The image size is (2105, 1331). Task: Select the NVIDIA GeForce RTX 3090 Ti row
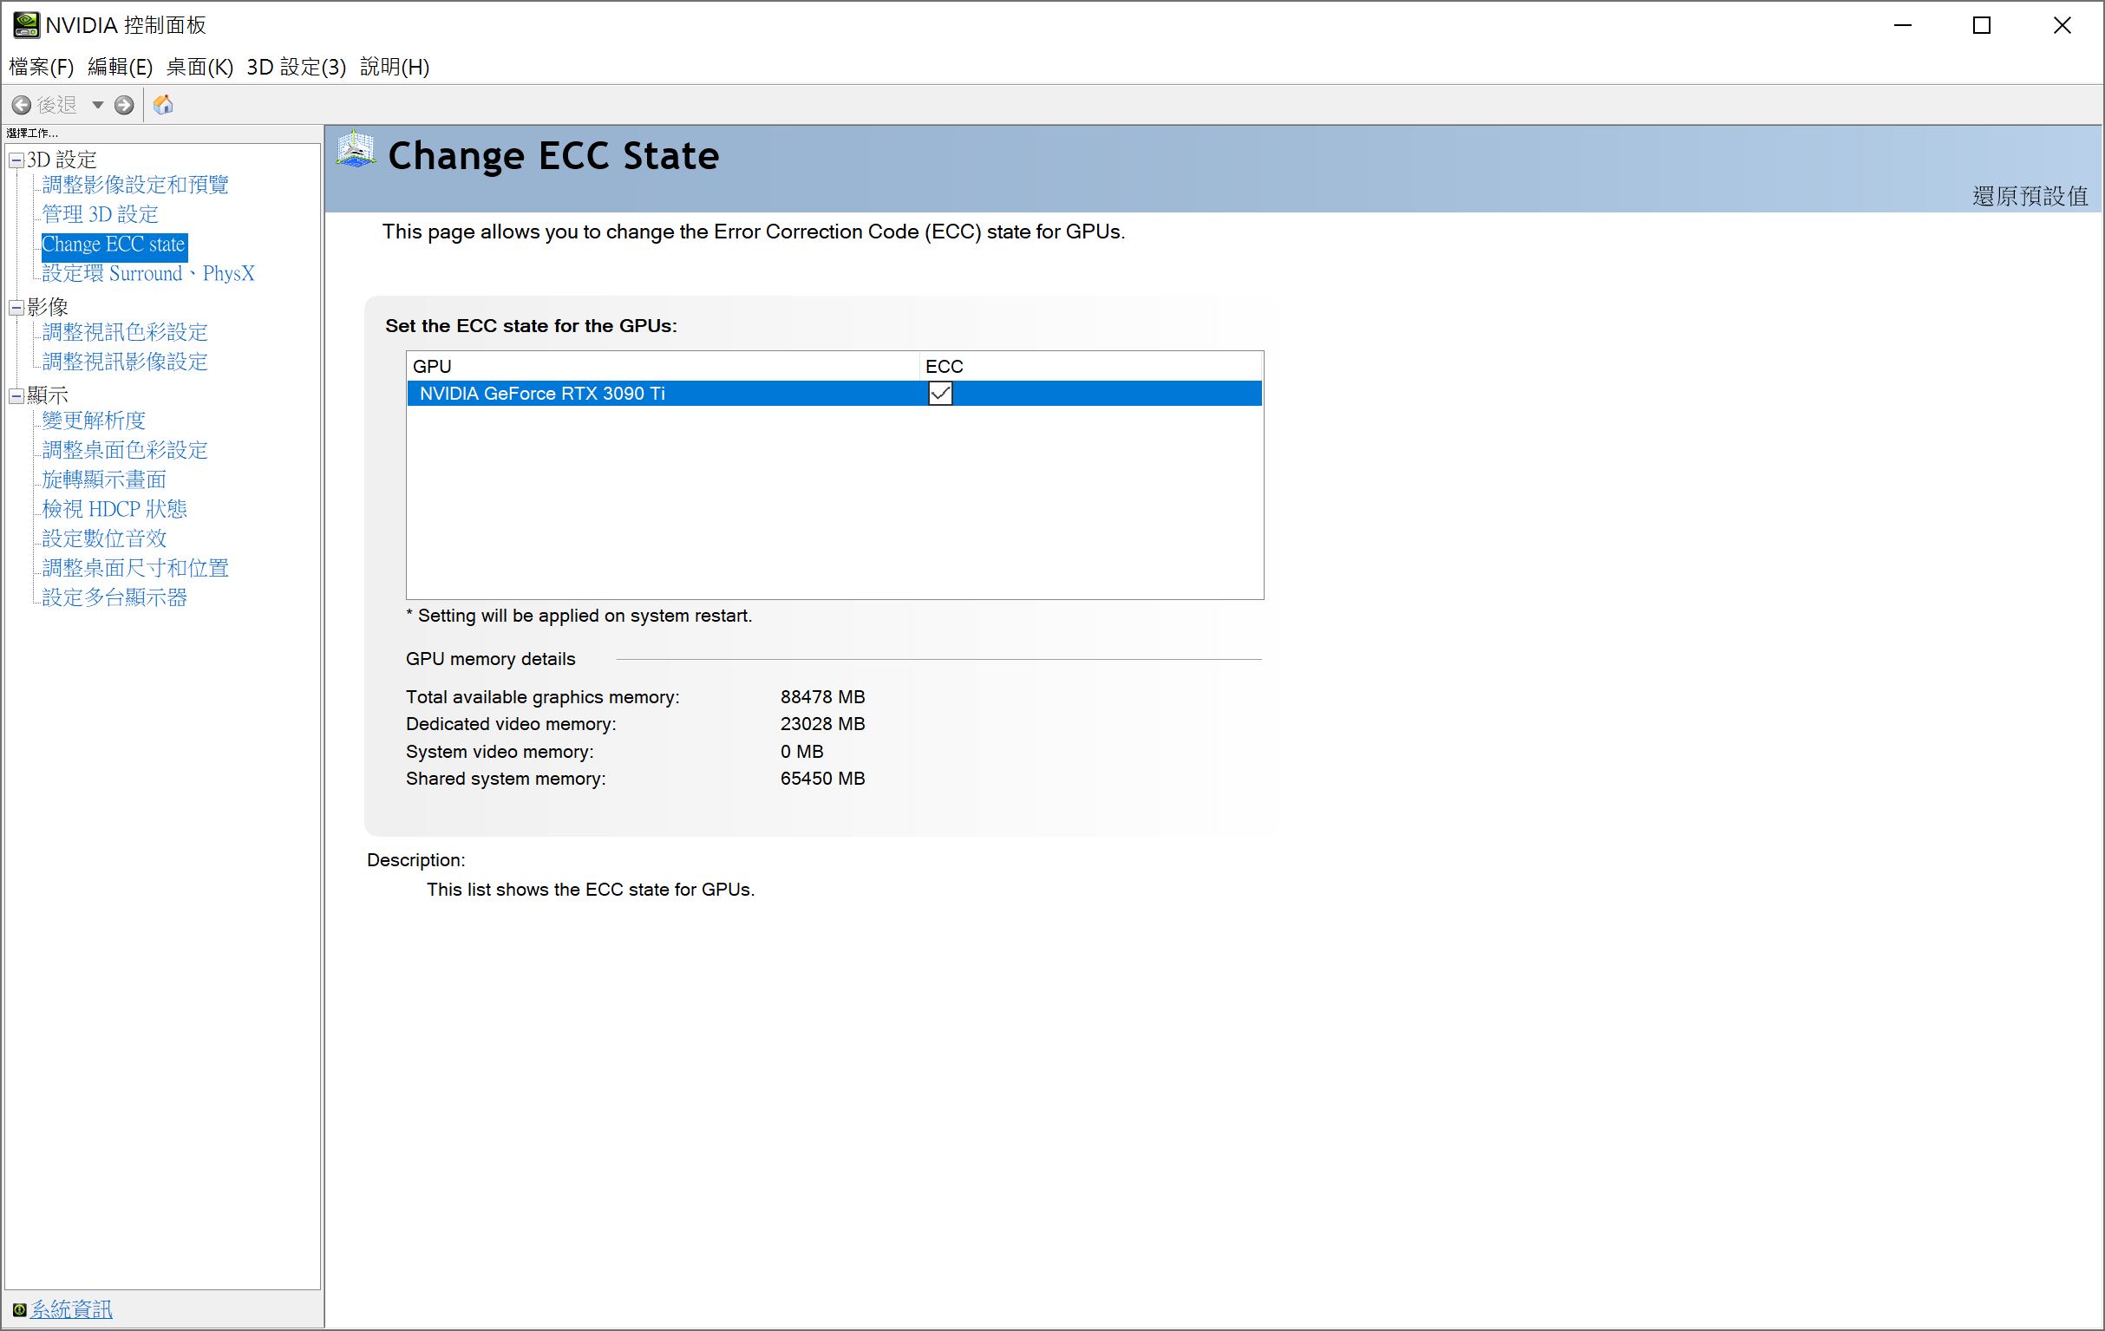pos(834,394)
